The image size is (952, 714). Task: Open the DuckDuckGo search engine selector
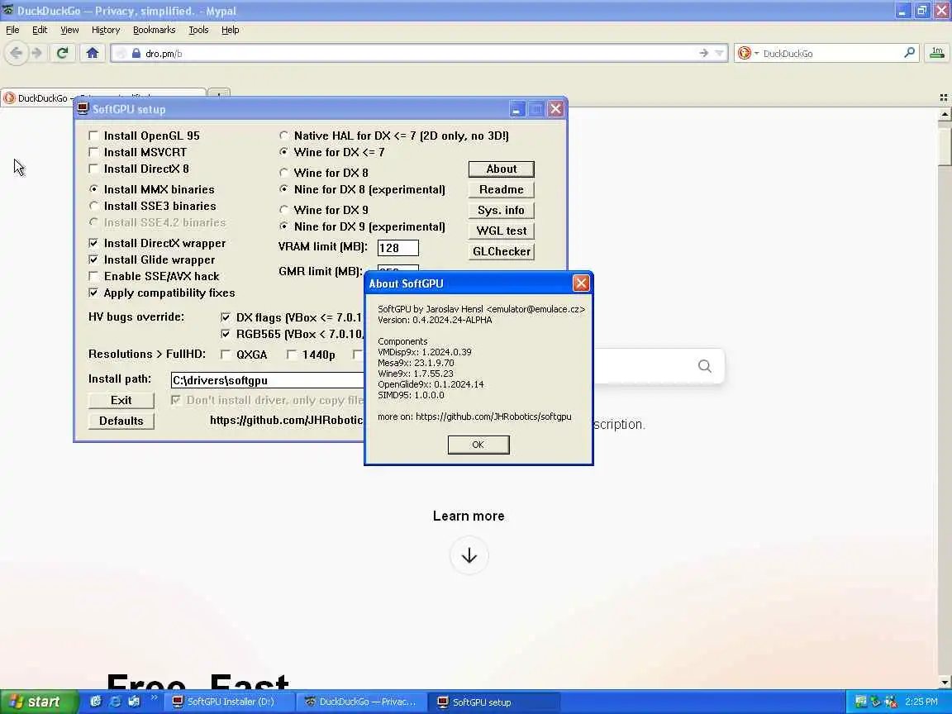[x=748, y=54]
